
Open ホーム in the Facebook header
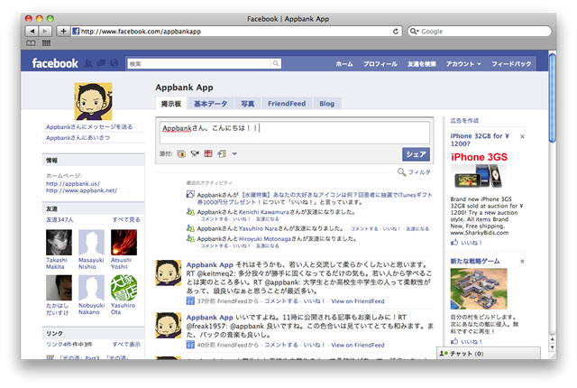click(x=344, y=64)
